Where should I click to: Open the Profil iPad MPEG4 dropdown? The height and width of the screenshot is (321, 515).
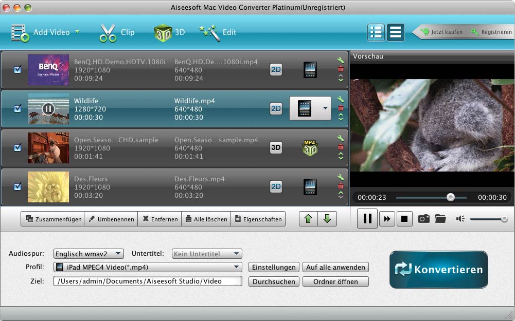148,267
